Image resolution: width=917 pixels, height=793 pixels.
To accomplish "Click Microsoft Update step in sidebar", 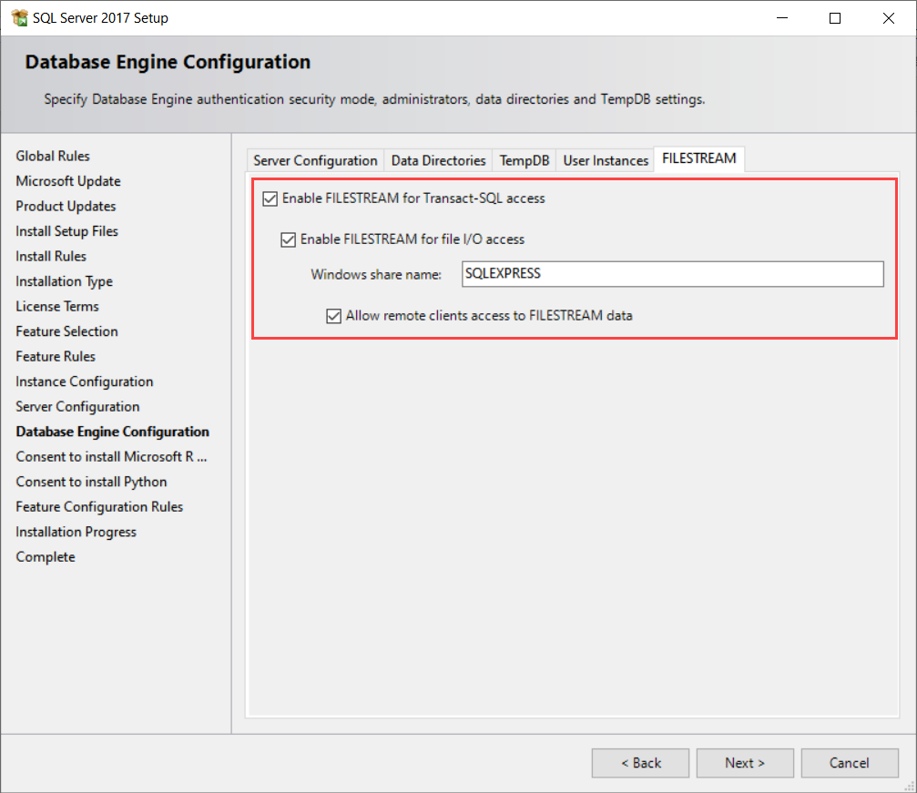I will coord(67,181).
